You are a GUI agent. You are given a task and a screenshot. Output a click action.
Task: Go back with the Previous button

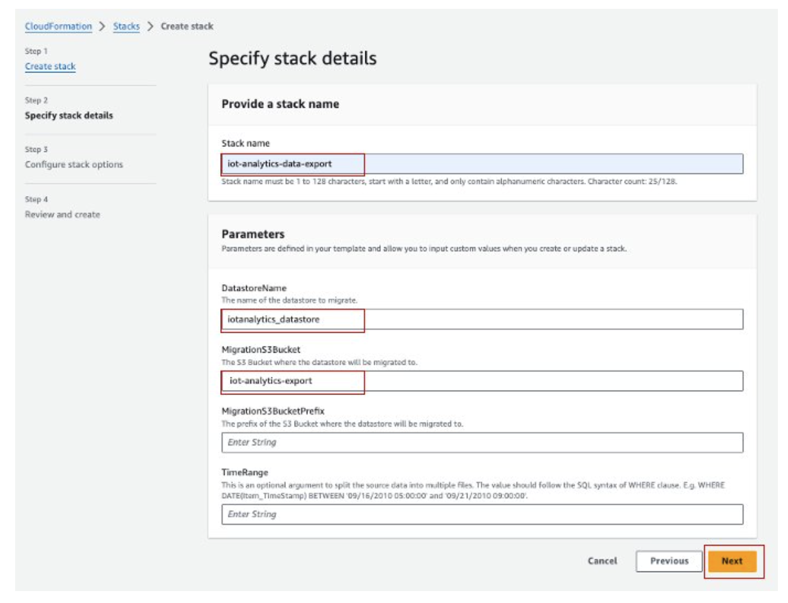(x=669, y=561)
